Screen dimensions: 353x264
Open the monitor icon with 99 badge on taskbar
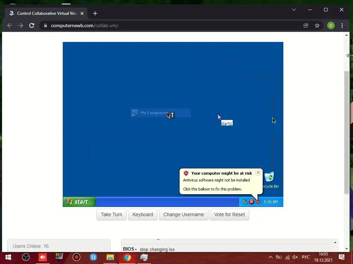coord(59,257)
